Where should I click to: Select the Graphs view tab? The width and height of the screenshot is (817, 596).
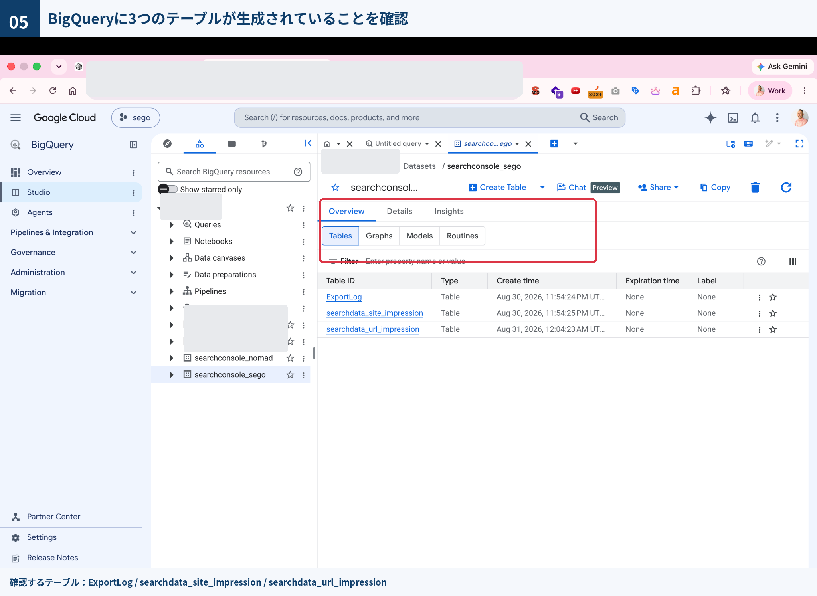pyautogui.click(x=379, y=236)
